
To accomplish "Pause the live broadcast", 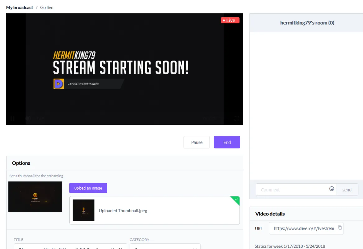I will [197, 142].
